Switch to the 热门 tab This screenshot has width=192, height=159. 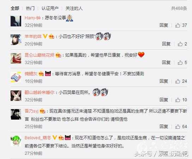tap(30, 8)
